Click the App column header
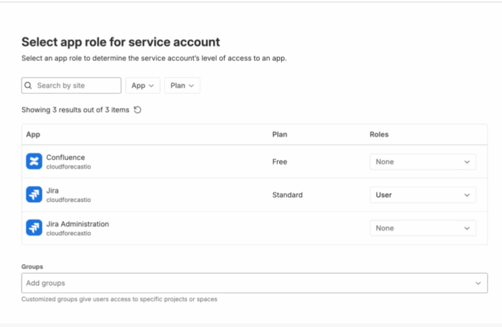Image resolution: width=502 pixels, height=327 pixels. [33, 134]
